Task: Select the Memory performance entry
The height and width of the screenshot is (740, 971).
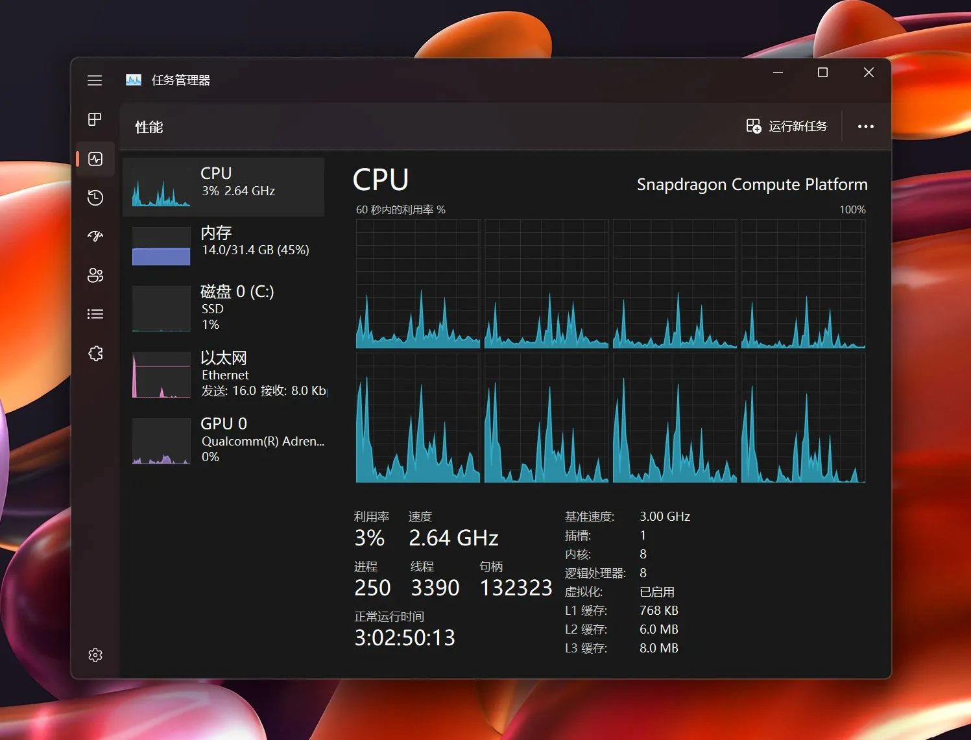Action: pyautogui.click(x=224, y=245)
